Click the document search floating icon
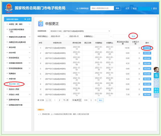The height and width of the screenshot is (136, 161). coord(156,76)
